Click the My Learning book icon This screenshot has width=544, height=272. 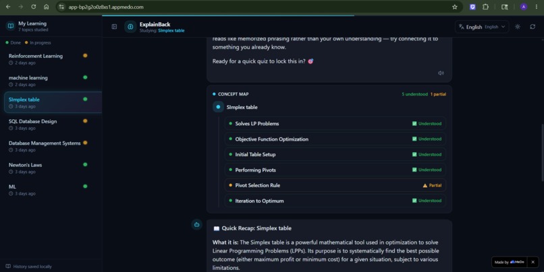(x=11, y=26)
